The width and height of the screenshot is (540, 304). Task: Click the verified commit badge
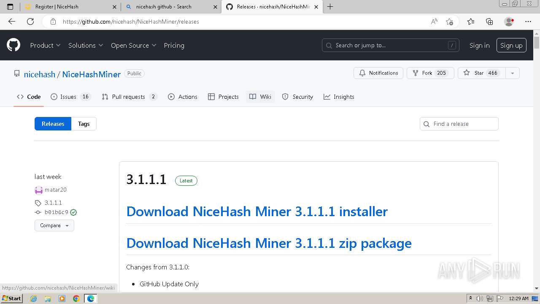[x=73, y=212]
